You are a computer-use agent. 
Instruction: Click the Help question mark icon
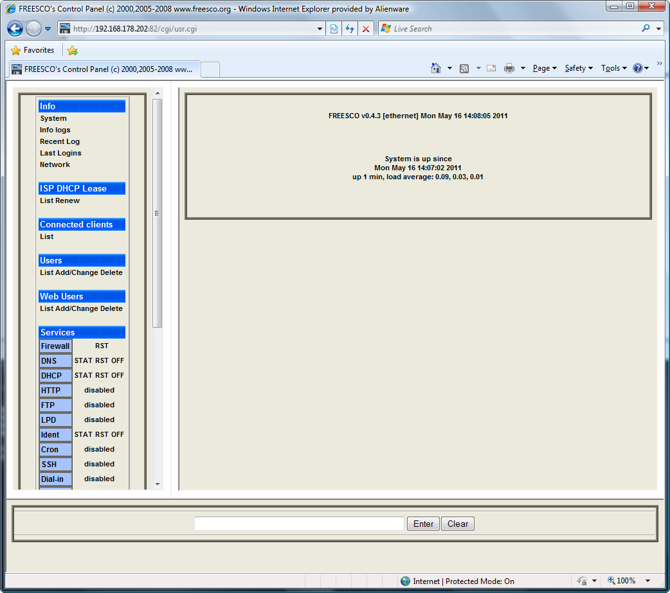pyautogui.click(x=637, y=68)
